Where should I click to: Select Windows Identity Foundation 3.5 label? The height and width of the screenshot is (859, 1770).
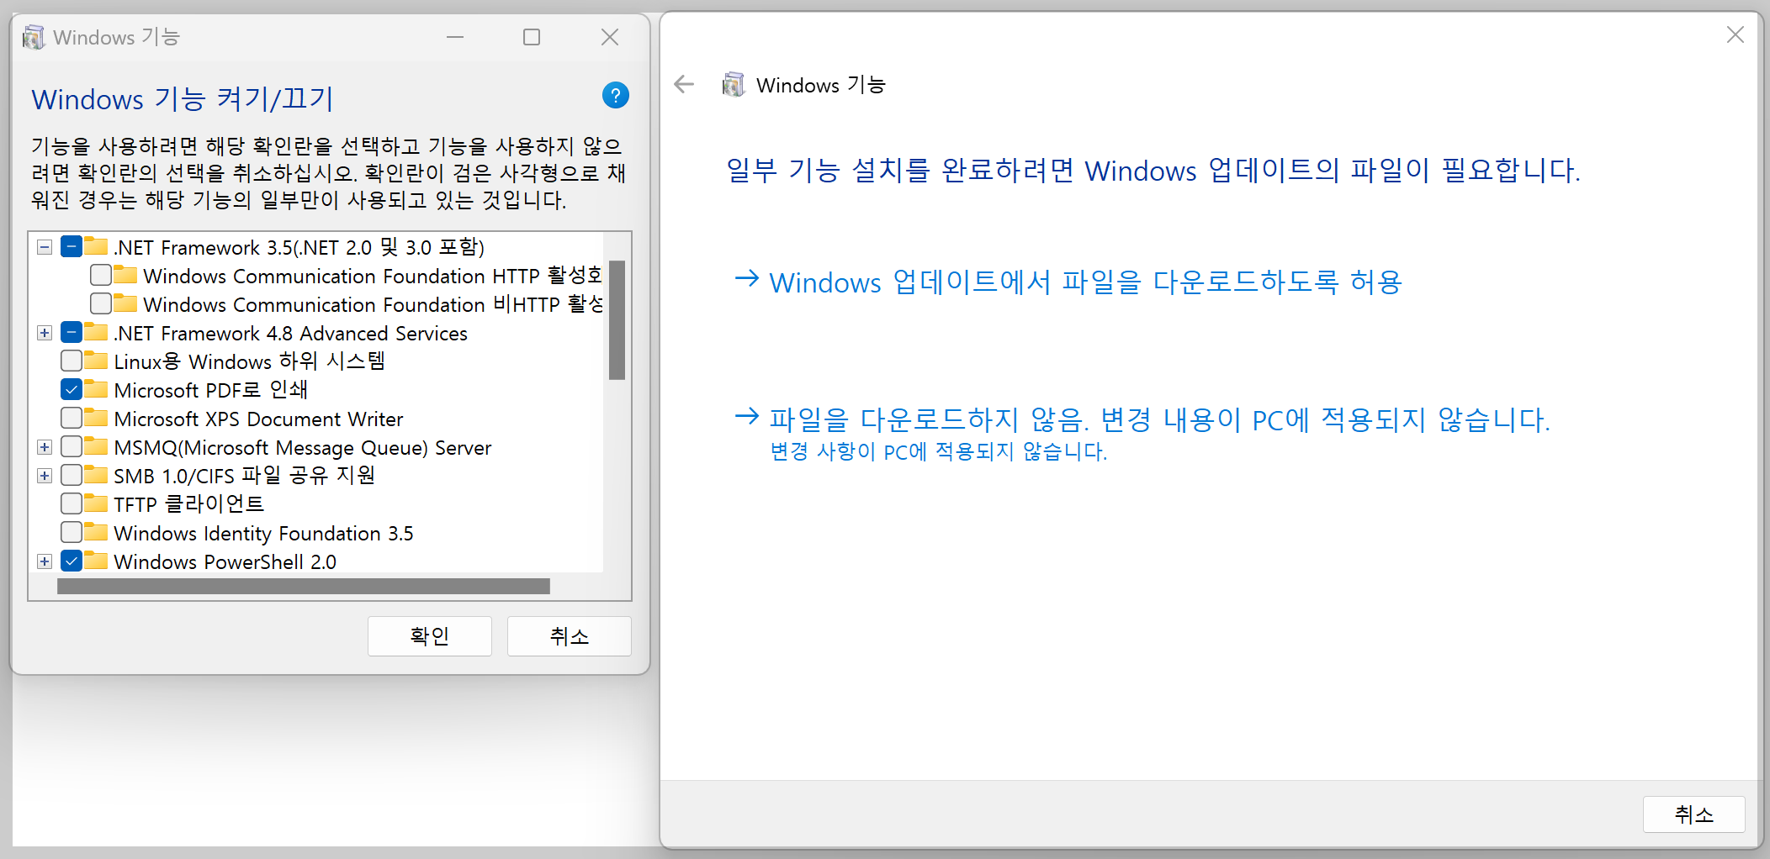click(264, 533)
